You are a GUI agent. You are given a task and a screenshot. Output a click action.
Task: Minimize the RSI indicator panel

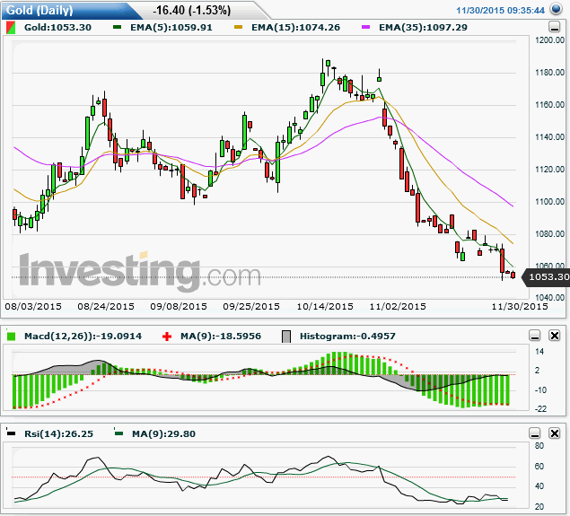coord(535,433)
